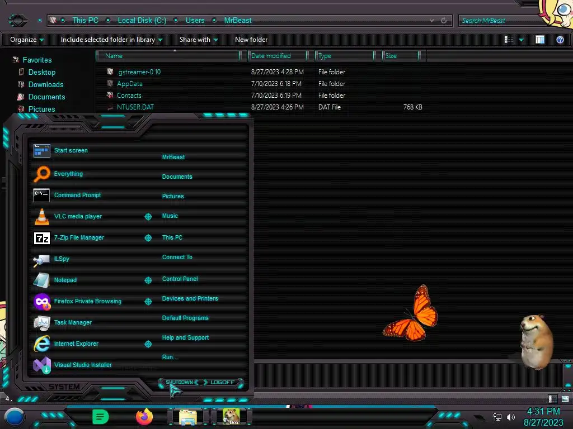Screen dimensions: 573x429
Task: Click Users in address breadcrumb
Action: [x=195, y=21]
